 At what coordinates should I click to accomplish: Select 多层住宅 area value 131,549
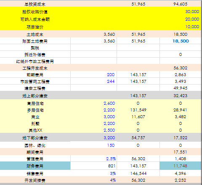138,110
